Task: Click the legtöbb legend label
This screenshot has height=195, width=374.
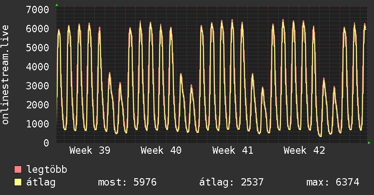Action: pyautogui.click(x=46, y=169)
